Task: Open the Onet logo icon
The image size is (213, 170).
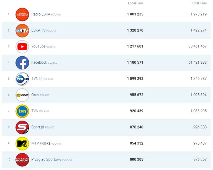Action: click(22, 95)
